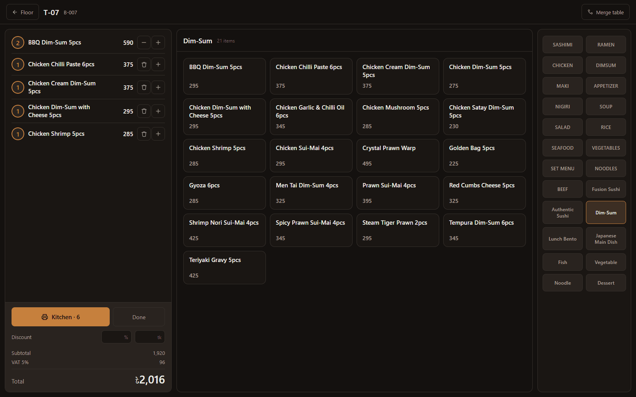Increase Chicken Shrimp 5pcs quantity in order
The height and width of the screenshot is (397, 636).
coord(158,134)
